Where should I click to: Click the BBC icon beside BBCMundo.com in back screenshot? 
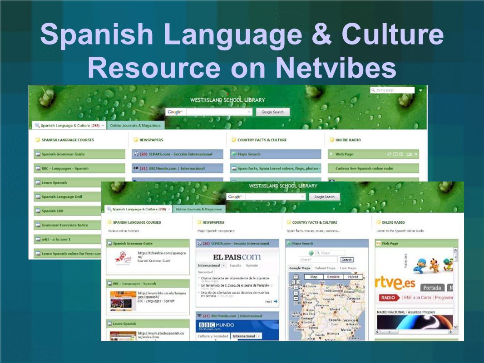(x=135, y=168)
